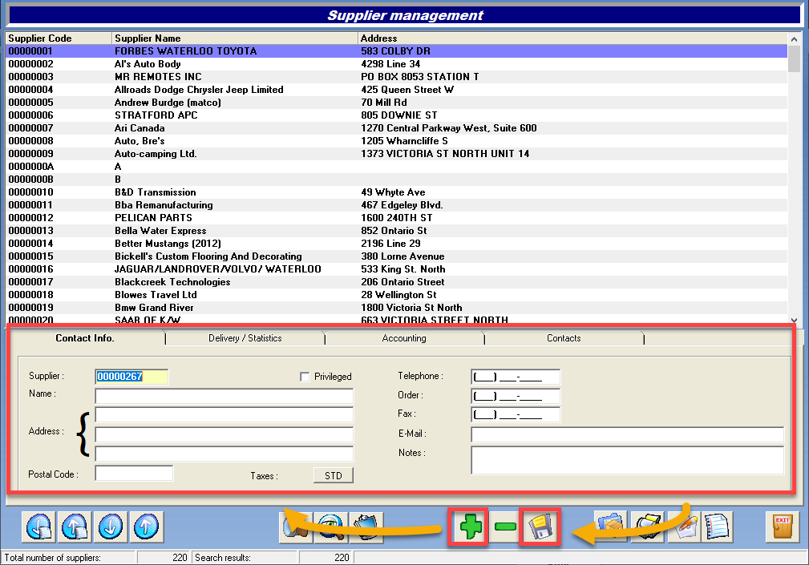Click the clipboard icon in bottom toolbar
This screenshot has width=809, height=565.
[x=366, y=527]
